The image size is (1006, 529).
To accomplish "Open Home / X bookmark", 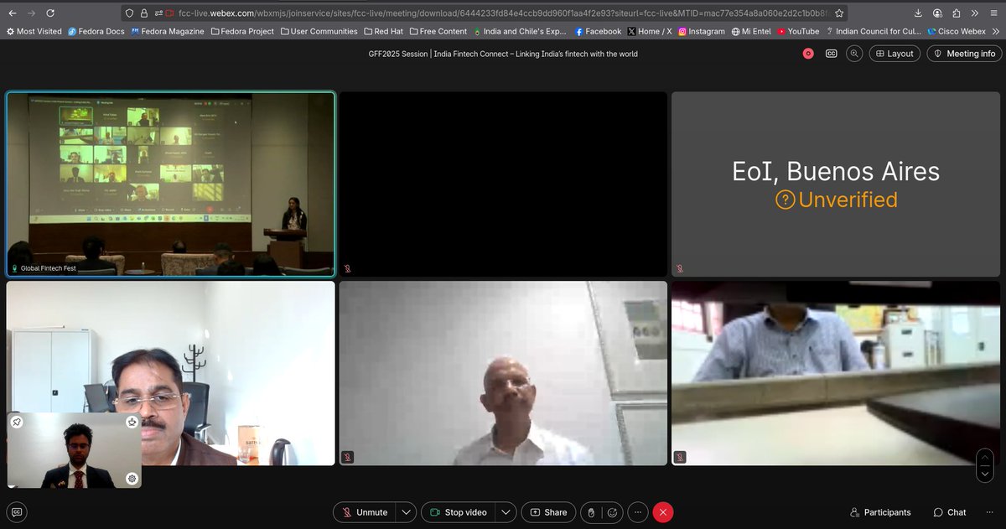I will point(650,31).
